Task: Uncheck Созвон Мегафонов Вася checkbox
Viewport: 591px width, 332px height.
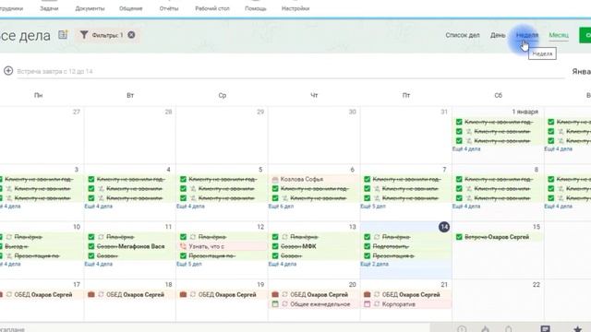Action: click(91, 246)
